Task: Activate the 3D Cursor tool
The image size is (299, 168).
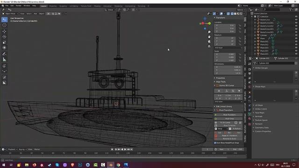Action: pyautogui.click(x=4, y=25)
